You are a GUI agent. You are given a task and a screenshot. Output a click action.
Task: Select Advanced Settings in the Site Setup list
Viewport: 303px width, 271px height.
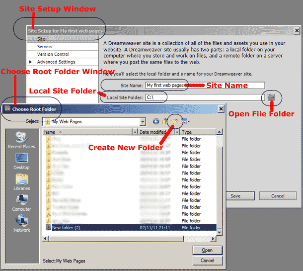pos(63,62)
